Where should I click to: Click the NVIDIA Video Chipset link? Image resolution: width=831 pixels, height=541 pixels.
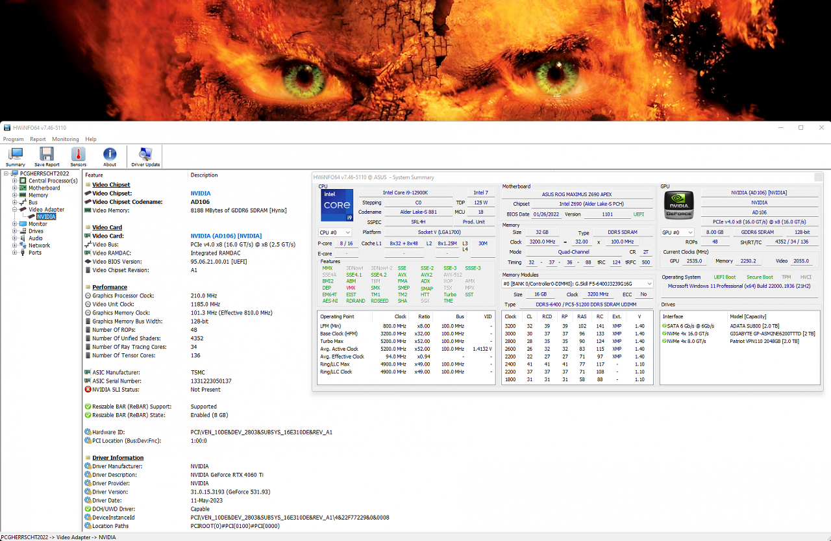click(201, 194)
